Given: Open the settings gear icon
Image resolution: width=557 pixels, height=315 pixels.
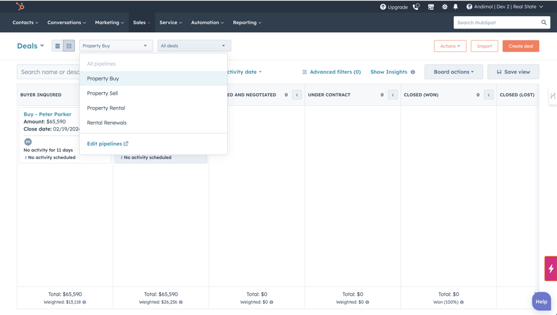Looking at the screenshot, I should point(444,7).
